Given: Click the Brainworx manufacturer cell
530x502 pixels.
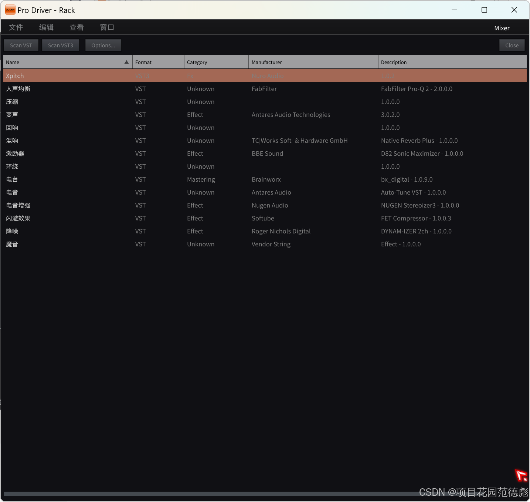Looking at the screenshot, I should click(x=266, y=179).
